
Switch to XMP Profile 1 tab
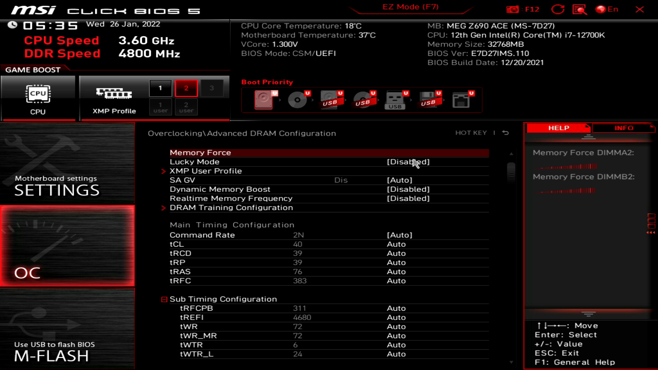(x=160, y=87)
